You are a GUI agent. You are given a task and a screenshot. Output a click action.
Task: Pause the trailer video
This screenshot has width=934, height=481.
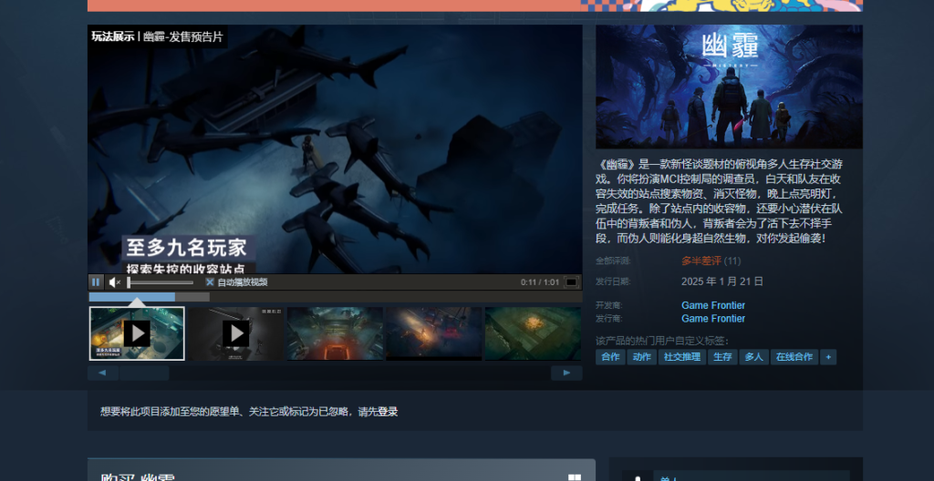95,282
